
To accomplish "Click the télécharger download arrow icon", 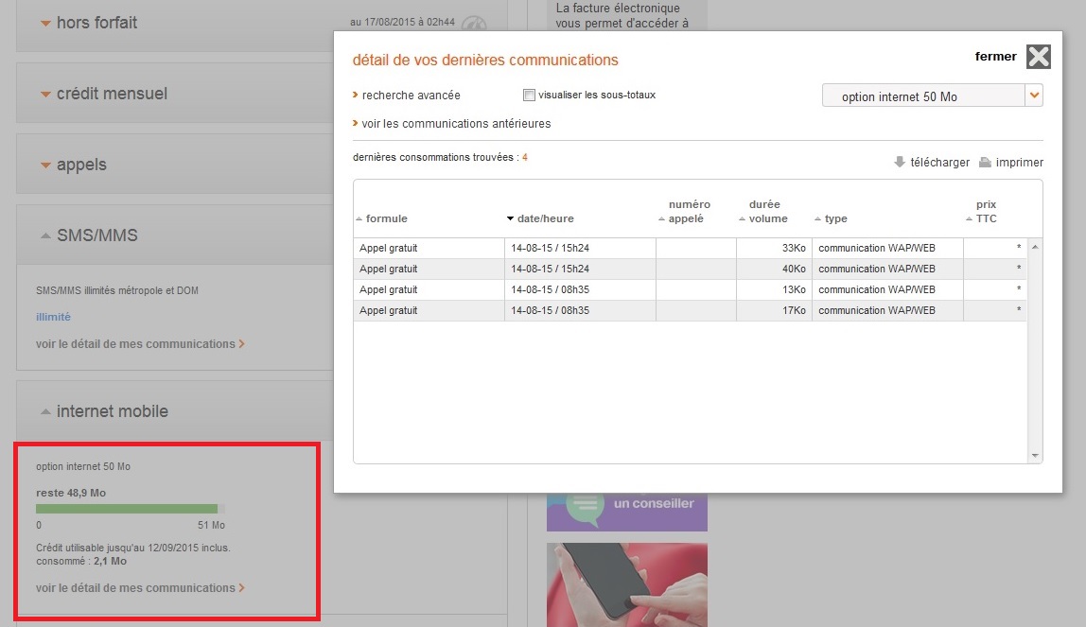I will (900, 162).
